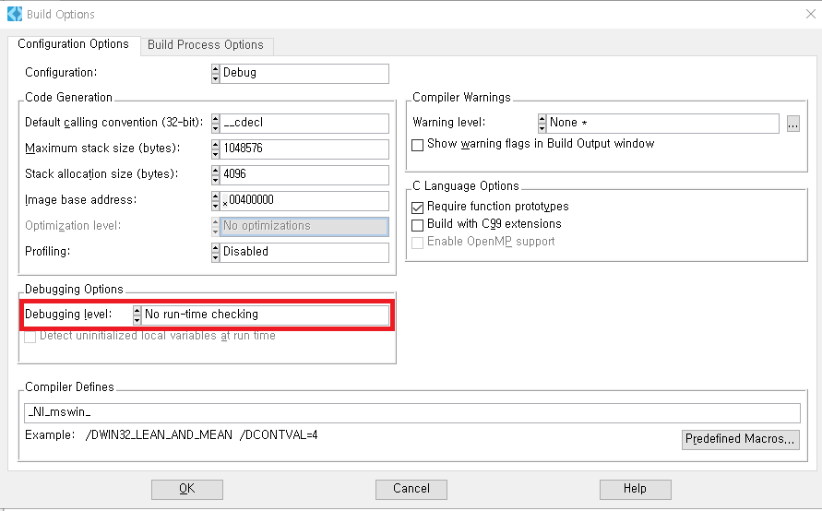Select the Configuration Options tab
This screenshot has height=511, width=822.
point(73,44)
